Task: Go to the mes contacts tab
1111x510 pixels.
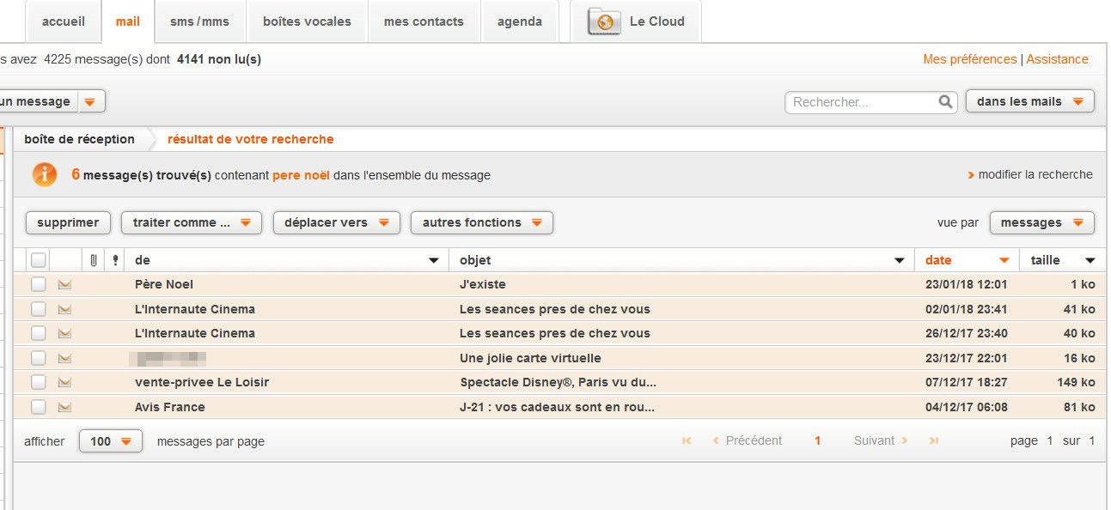Action: [424, 21]
